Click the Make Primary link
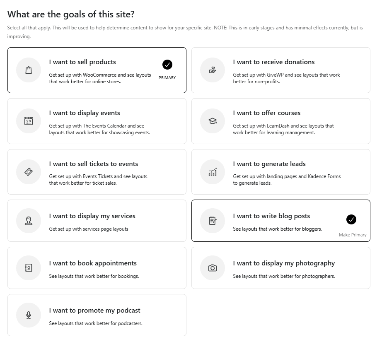 (x=353, y=234)
